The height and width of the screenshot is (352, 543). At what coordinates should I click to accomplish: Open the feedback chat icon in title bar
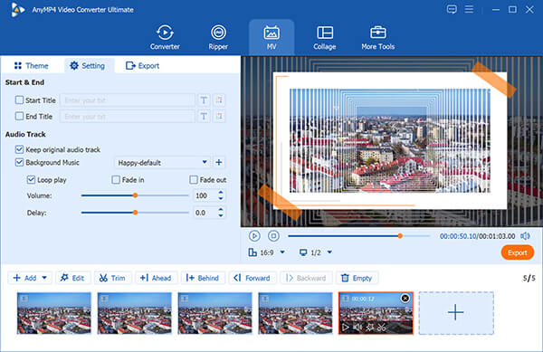(x=452, y=9)
